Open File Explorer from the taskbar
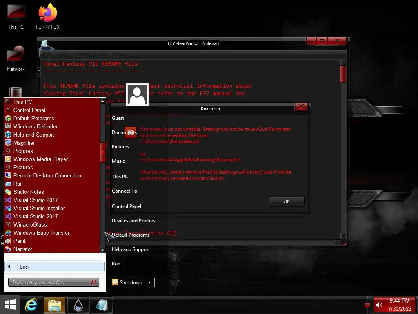Screen dimensions: 418x314 54,305
